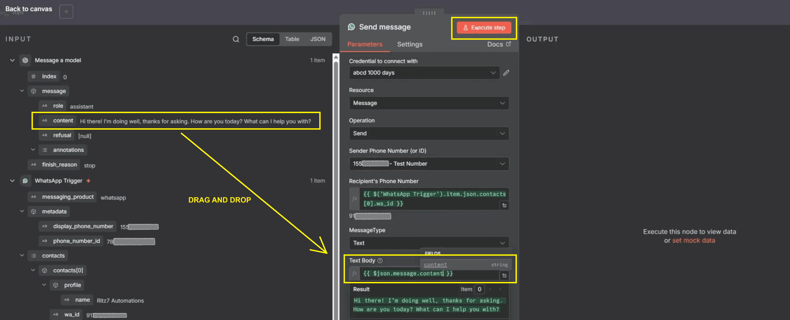
Task: Go to next result item arrow
Action: tap(500, 289)
